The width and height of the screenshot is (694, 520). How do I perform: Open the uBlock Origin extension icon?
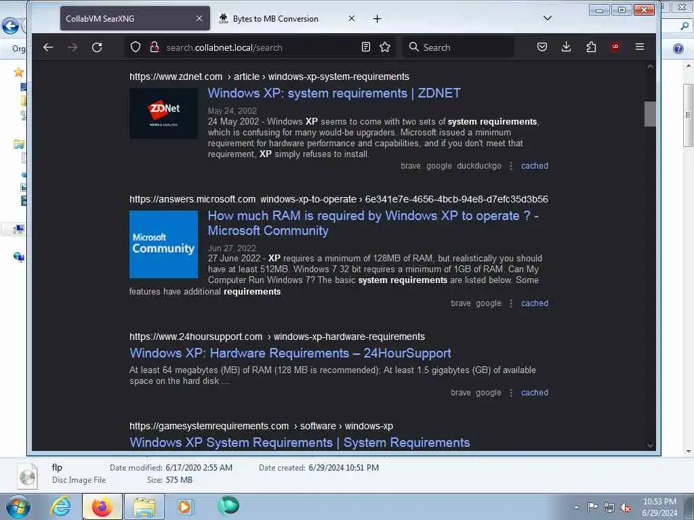tap(615, 47)
